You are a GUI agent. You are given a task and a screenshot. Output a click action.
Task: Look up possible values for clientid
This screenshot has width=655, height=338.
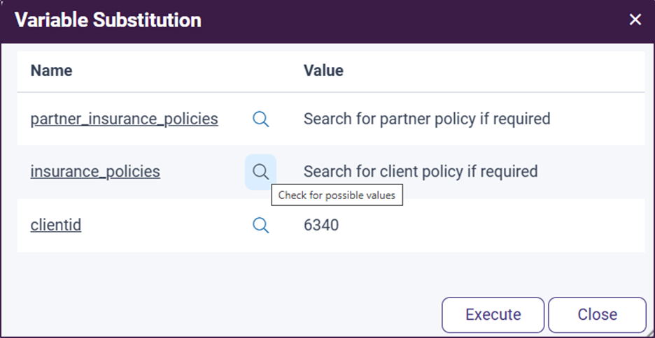260,226
